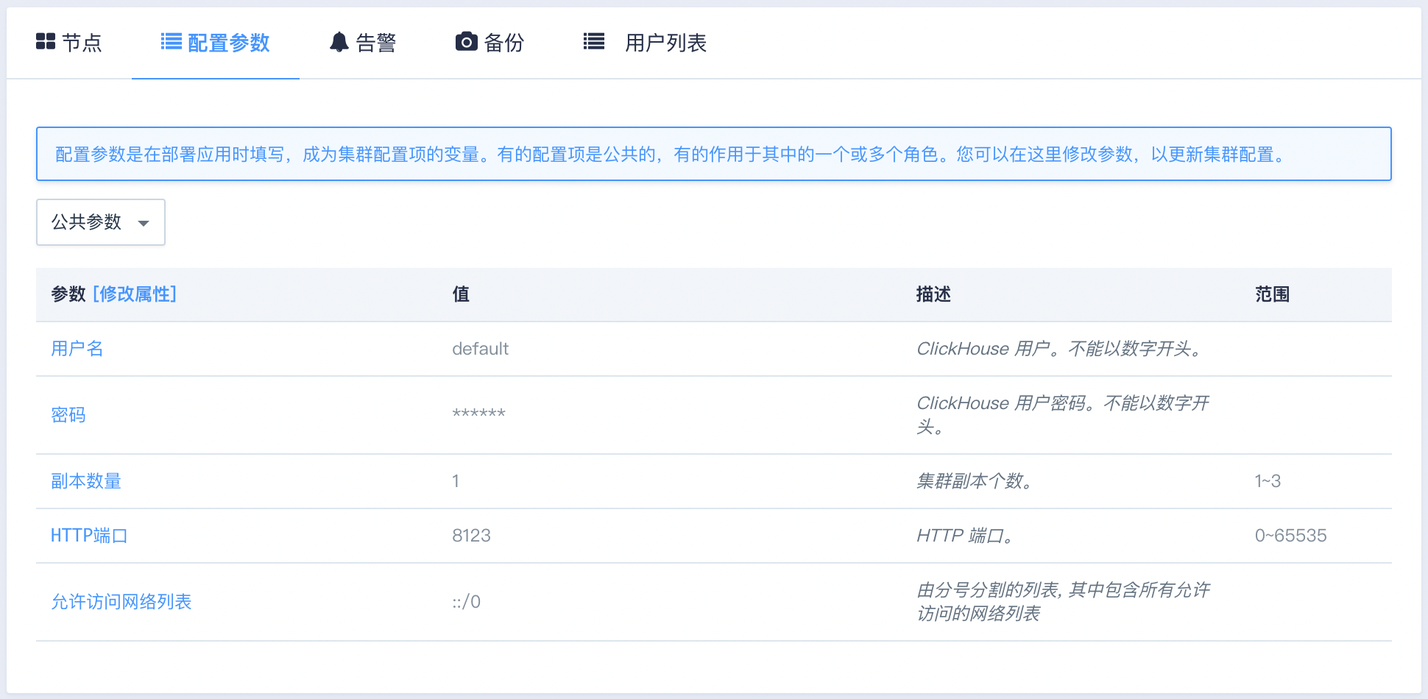
Task: Open the 公共参数 dropdown
Action: tap(101, 222)
